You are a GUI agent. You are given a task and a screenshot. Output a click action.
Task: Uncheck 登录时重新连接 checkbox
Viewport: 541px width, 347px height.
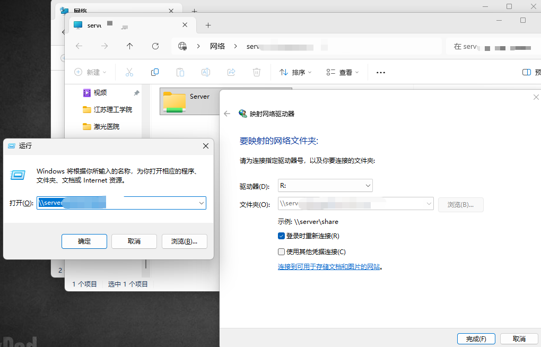pyautogui.click(x=281, y=236)
